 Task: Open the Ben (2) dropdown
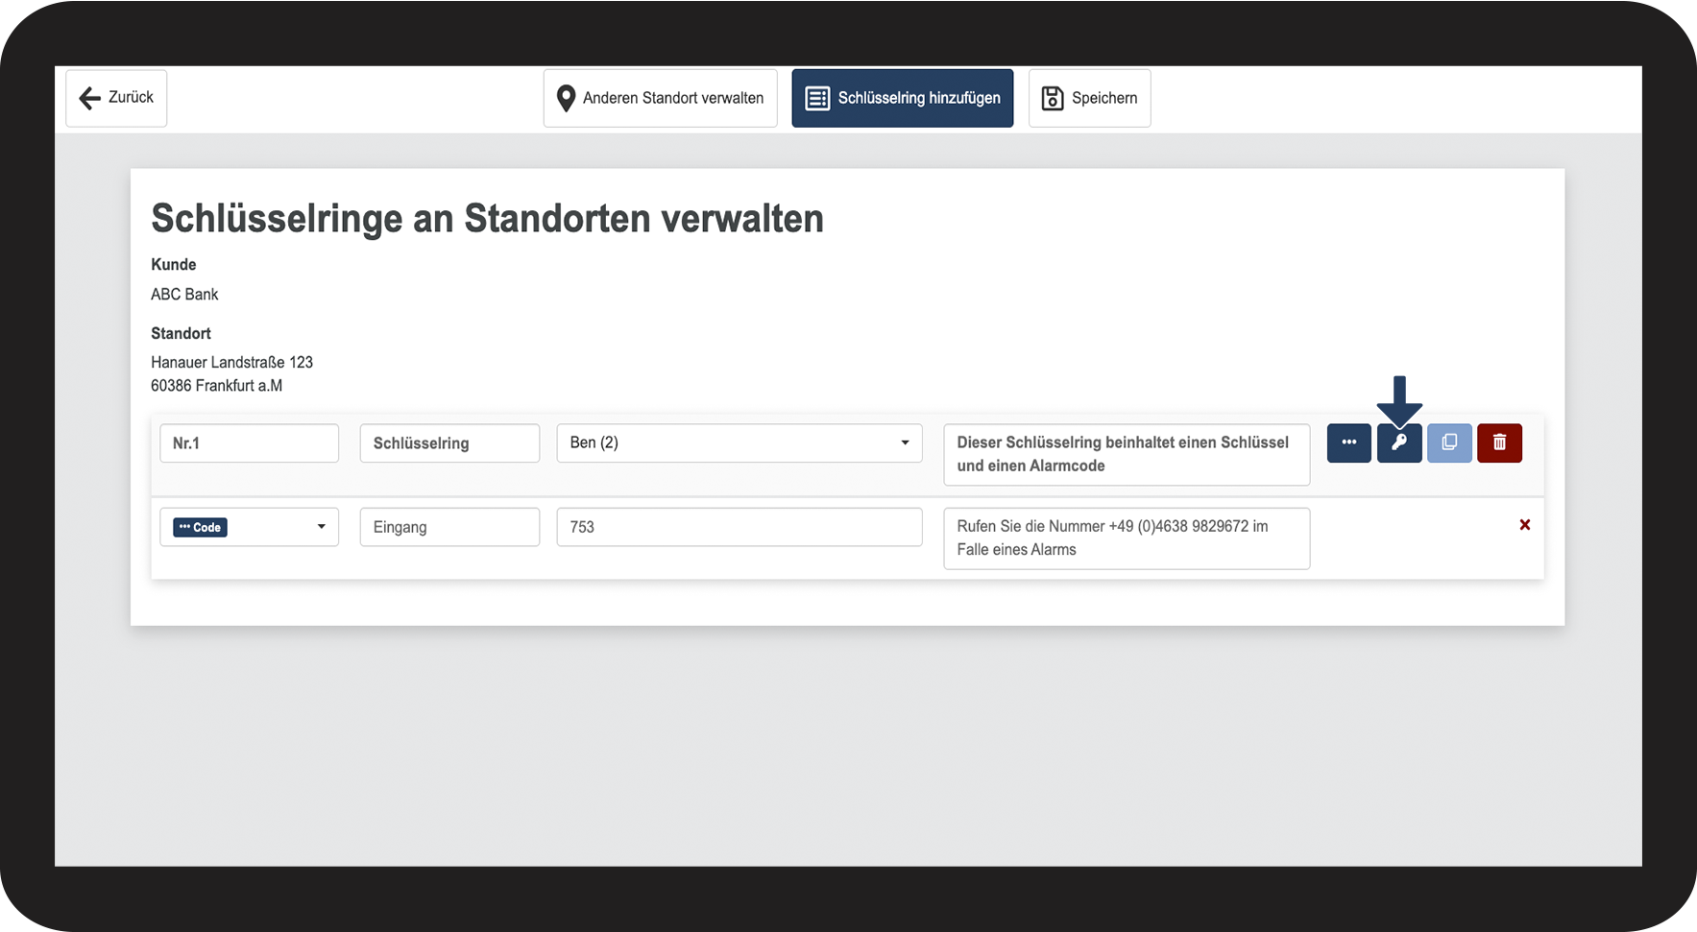(739, 443)
